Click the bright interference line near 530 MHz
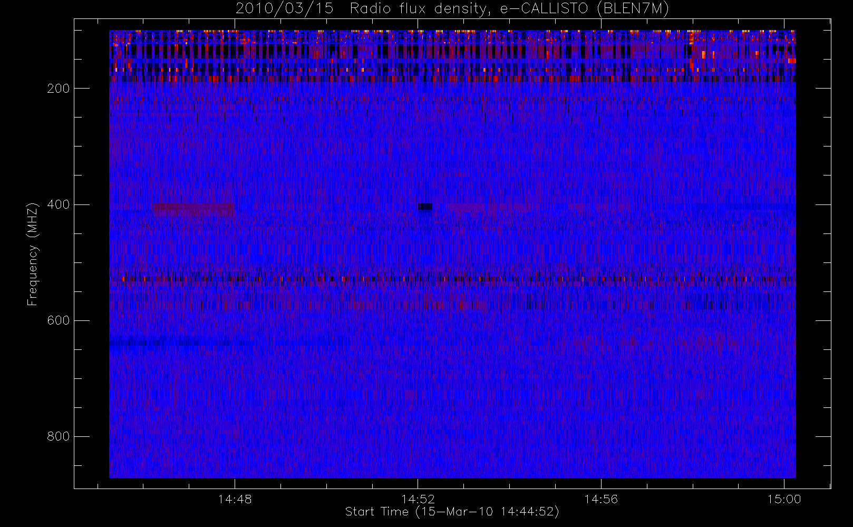Viewport: 853px width, 527px height. click(x=452, y=279)
